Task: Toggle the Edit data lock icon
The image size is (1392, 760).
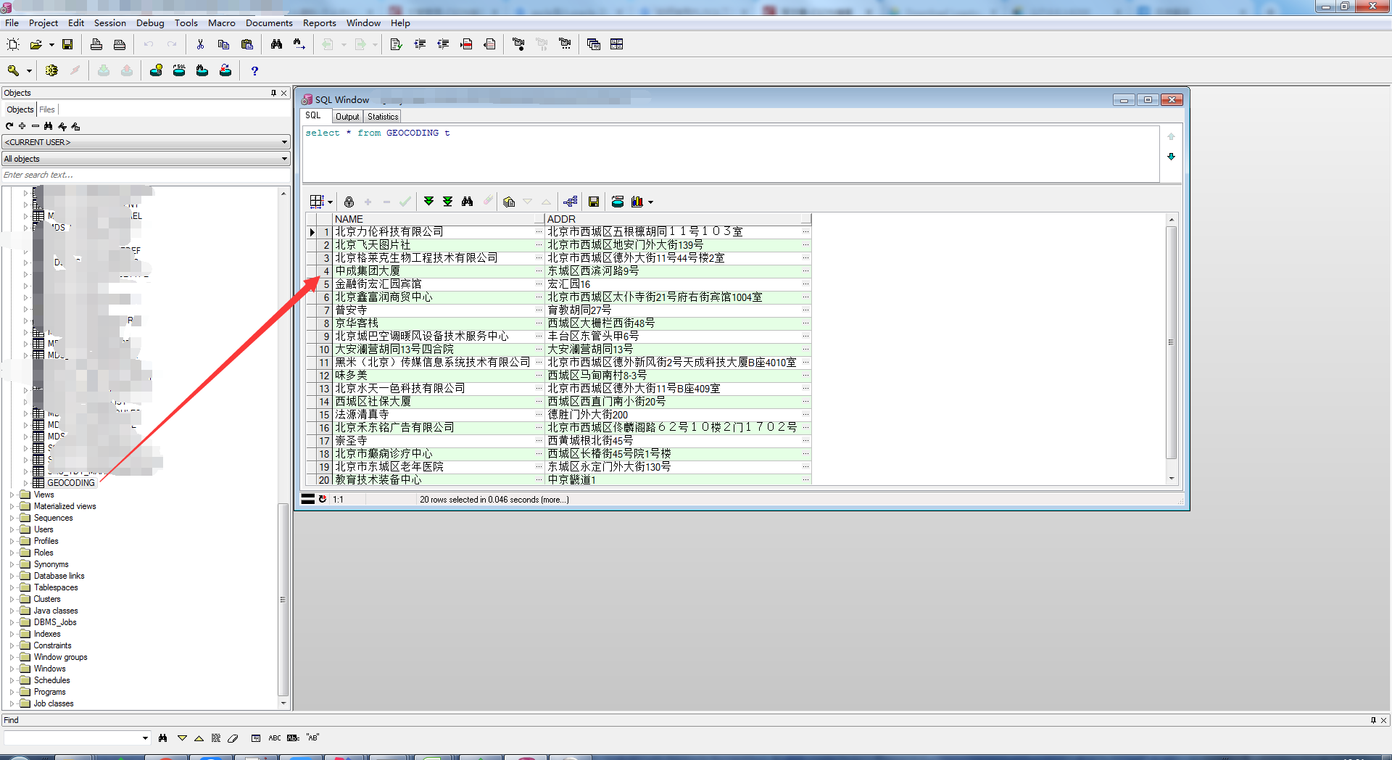Action: click(349, 202)
